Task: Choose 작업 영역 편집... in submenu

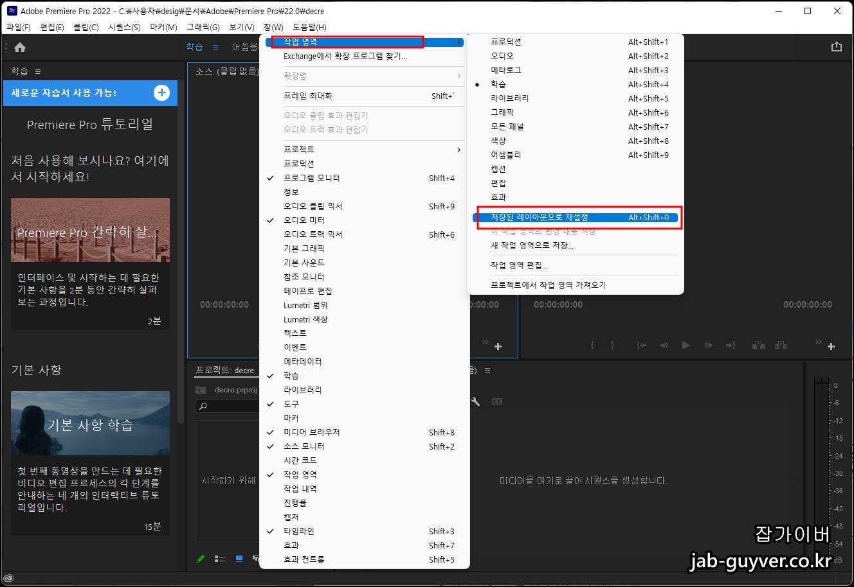Action: 575,265
